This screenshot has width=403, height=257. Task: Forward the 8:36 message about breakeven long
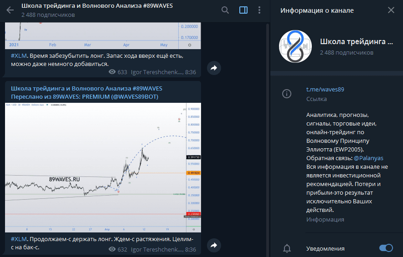coord(214,68)
